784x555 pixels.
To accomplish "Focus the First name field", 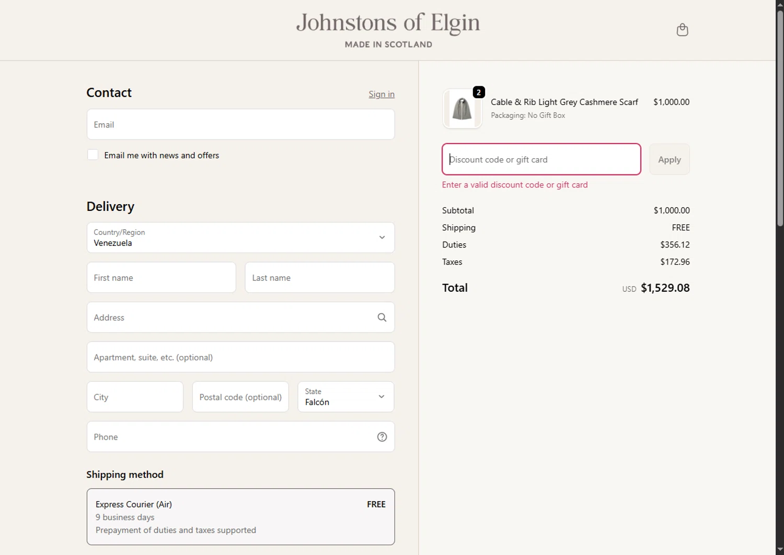I will pyautogui.click(x=161, y=278).
